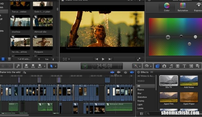Click the append clip edit button

pyautogui.click(x=40, y=66)
